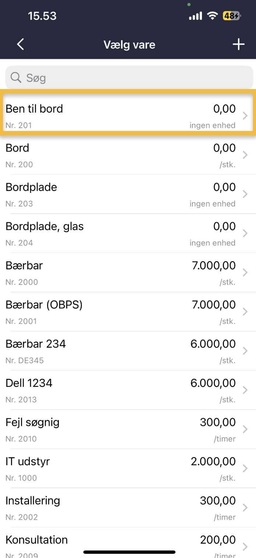Tap the home indicator bar
The image size is (256, 558).
(129, 552)
